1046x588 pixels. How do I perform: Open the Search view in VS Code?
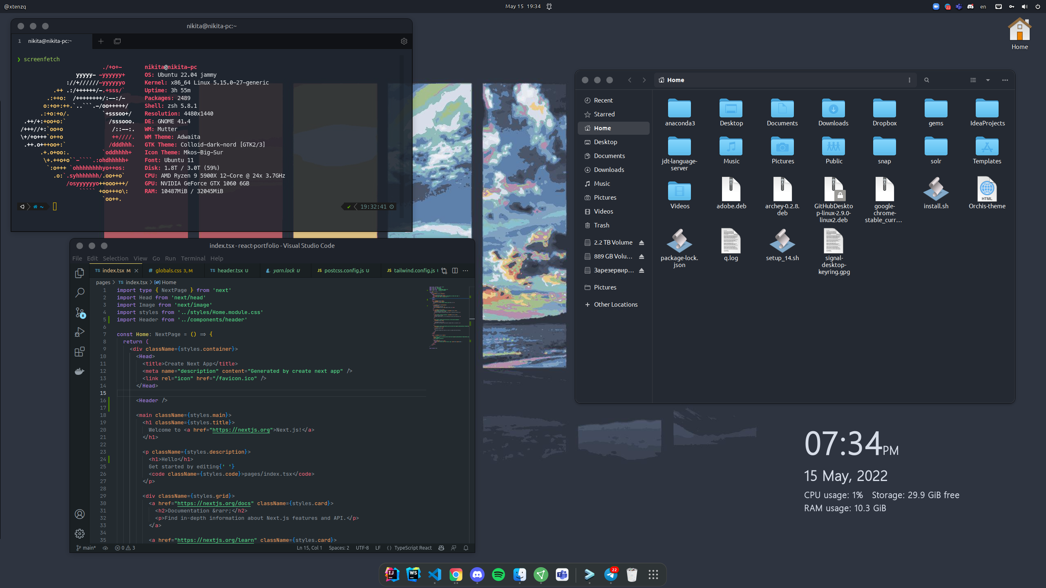80,292
